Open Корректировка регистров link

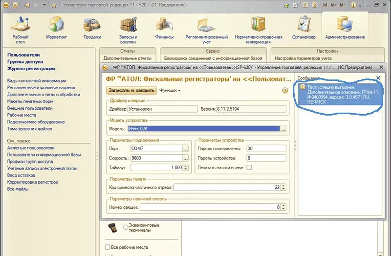point(32,182)
